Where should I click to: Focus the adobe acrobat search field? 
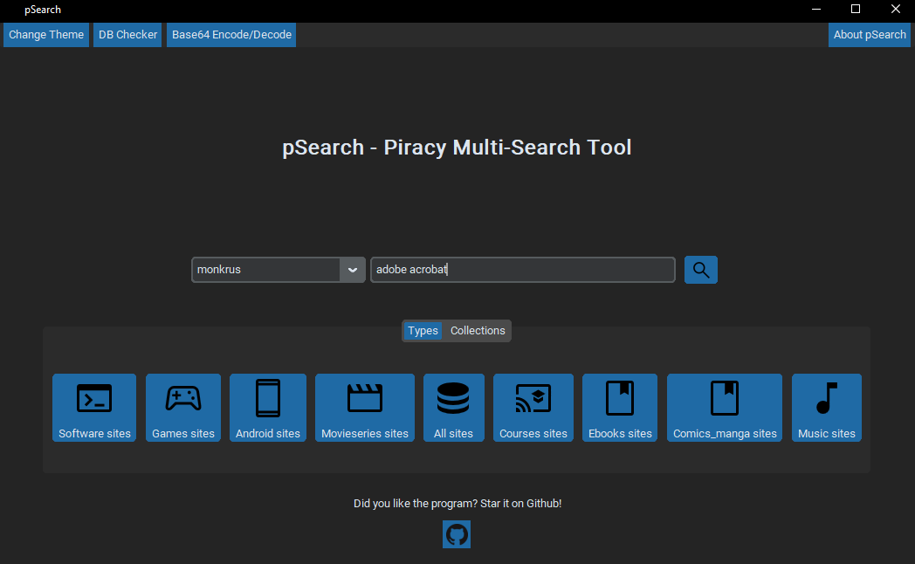tap(523, 270)
